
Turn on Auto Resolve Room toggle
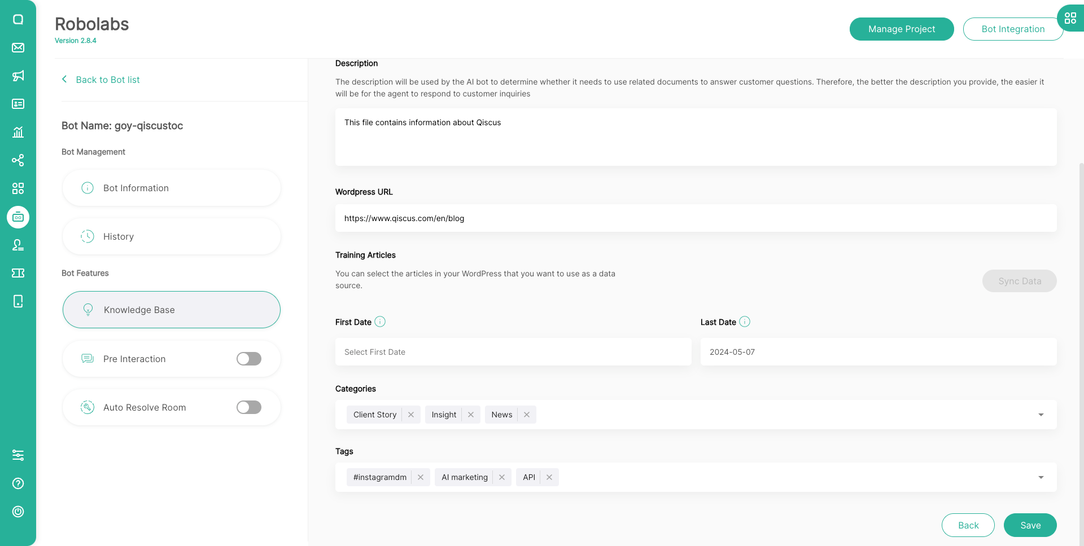[x=249, y=407]
